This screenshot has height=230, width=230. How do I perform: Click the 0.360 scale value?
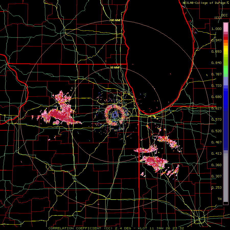[x=216, y=165]
